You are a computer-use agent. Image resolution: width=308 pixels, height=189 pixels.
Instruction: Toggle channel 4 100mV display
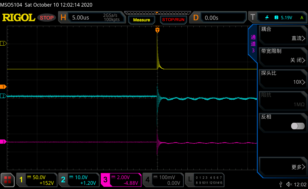point(163,180)
